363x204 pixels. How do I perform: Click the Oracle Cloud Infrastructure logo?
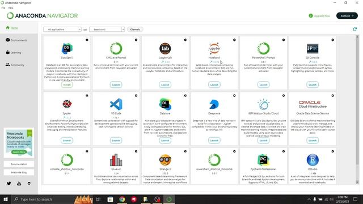coord(313,104)
